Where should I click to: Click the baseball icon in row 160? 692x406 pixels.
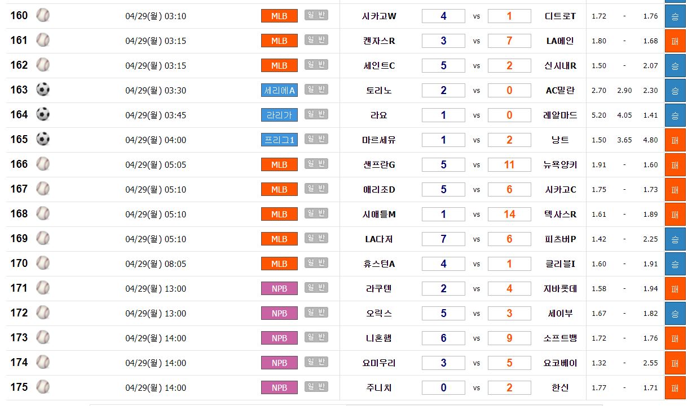tap(43, 16)
